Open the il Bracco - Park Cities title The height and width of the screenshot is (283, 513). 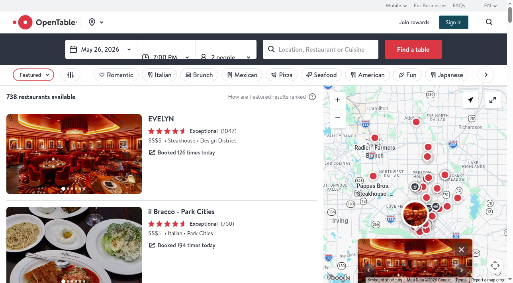[x=181, y=212]
